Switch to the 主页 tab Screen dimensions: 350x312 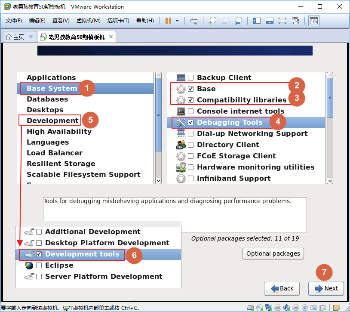pos(15,37)
